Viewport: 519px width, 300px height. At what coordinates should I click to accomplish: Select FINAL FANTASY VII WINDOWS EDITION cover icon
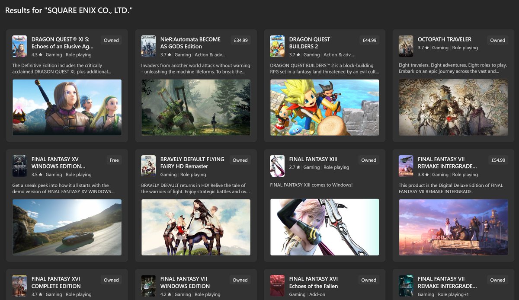[148, 286]
